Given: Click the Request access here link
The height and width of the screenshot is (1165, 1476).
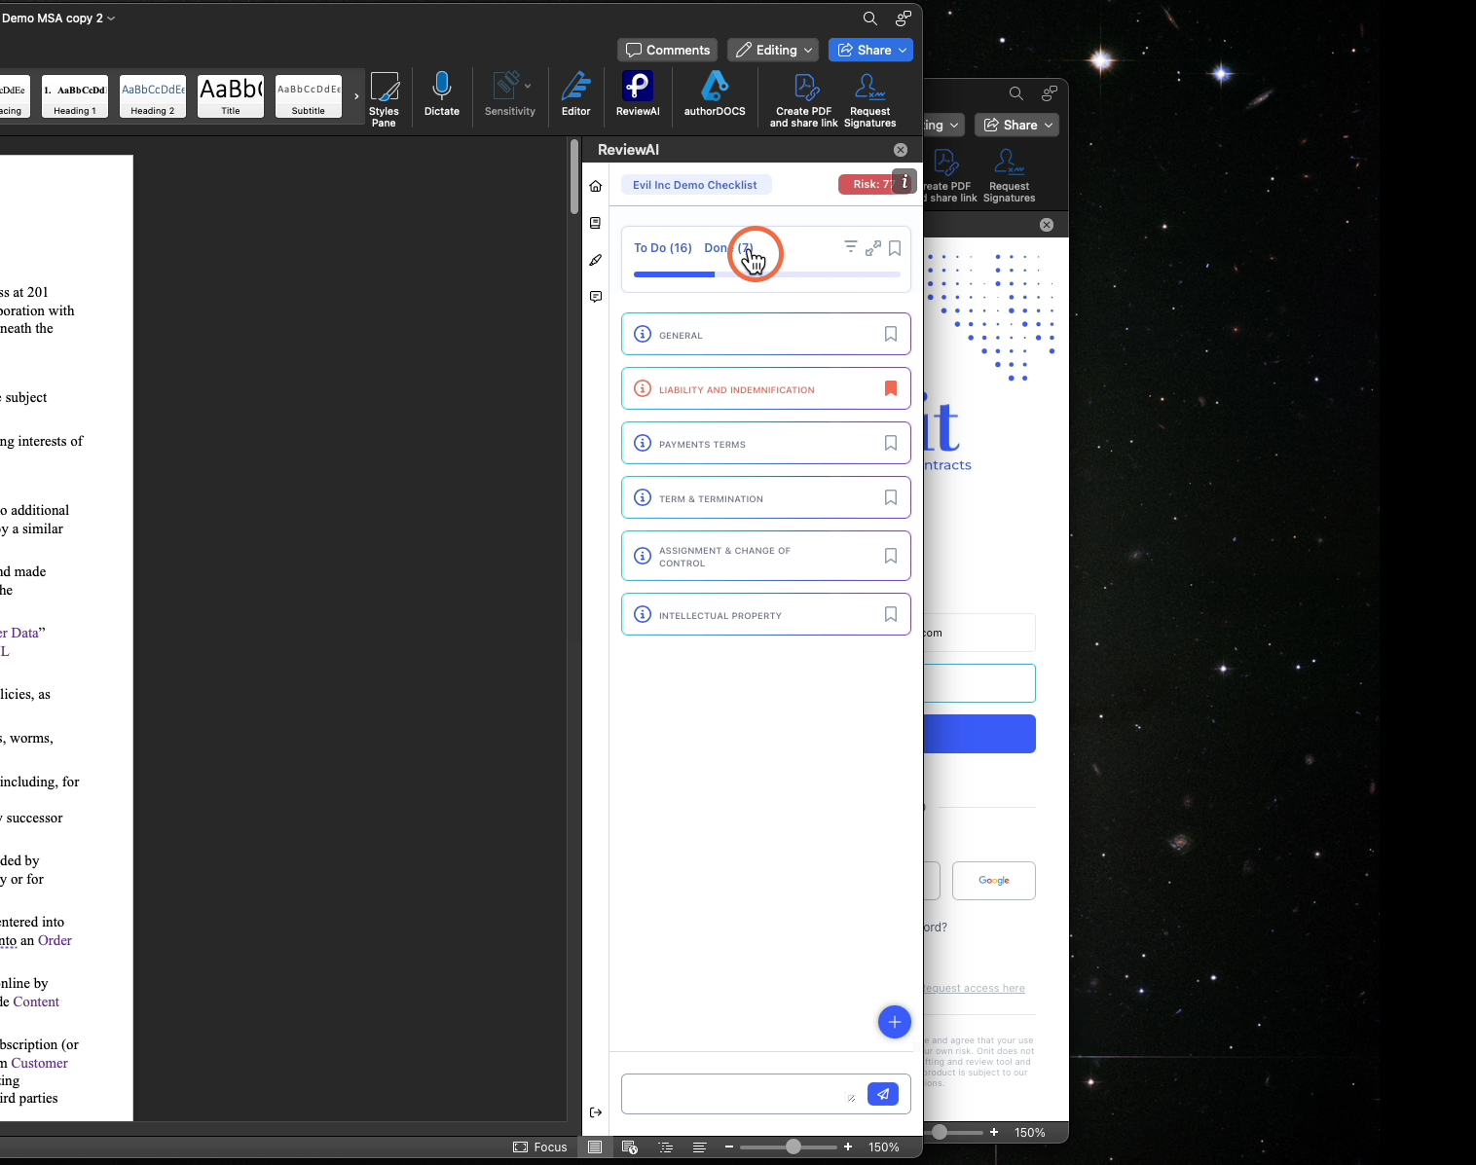Looking at the screenshot, I should 974,988.
